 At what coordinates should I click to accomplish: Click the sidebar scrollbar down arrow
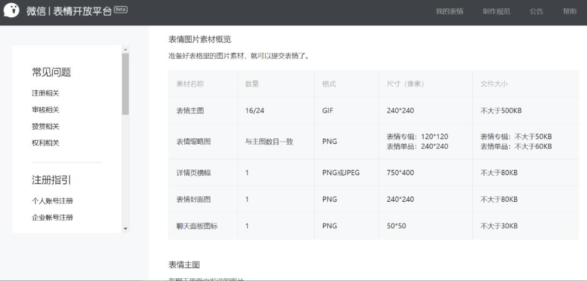(126, 228)
